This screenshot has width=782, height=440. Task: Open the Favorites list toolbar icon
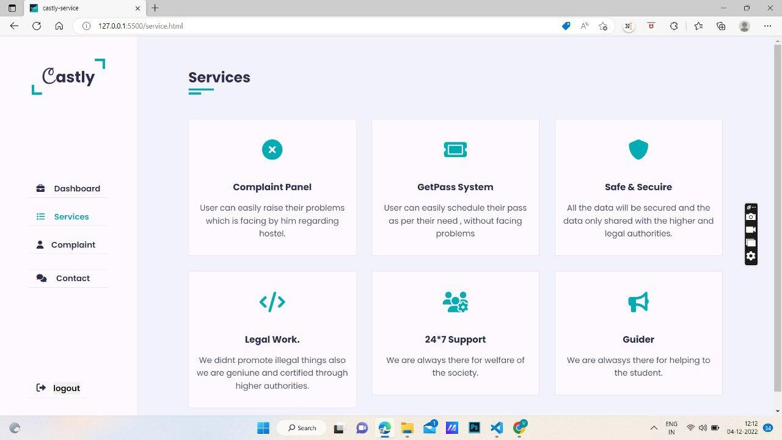tap(698, 26)
